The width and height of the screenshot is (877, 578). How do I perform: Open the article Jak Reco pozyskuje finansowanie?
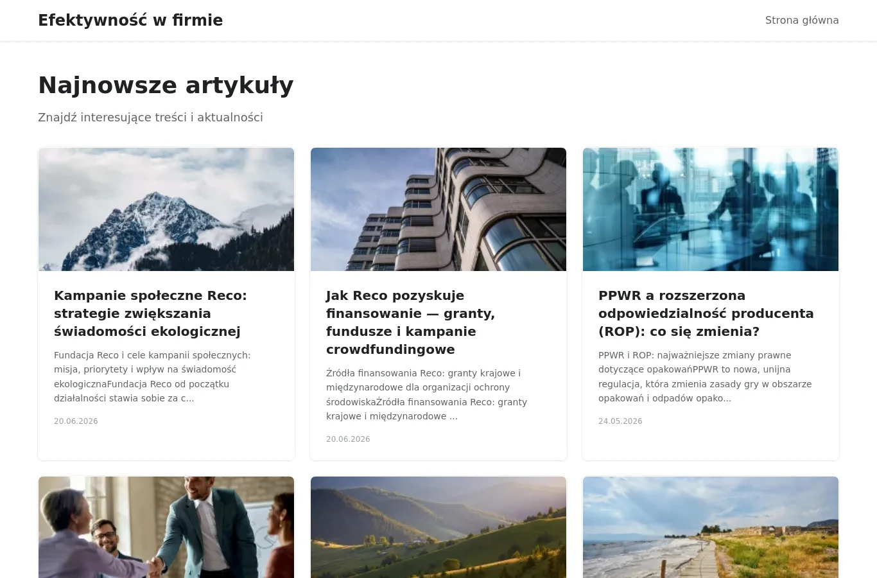coord(411,322)
